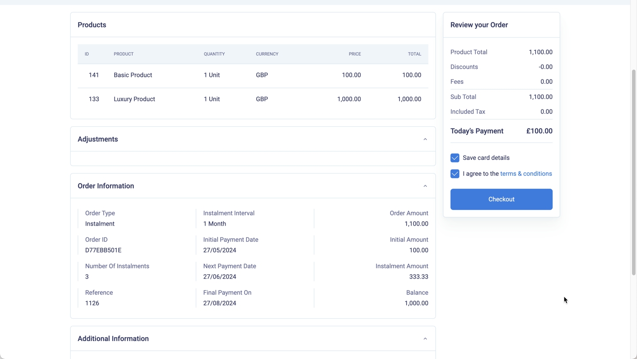The width and height of the screenshot is (637, 359).
Task: Click the Included Tax label
Action: point(468,112)
